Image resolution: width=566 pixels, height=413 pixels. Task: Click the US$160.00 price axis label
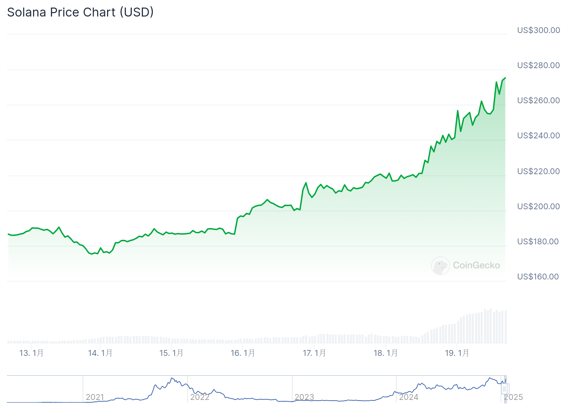point(538,277)
